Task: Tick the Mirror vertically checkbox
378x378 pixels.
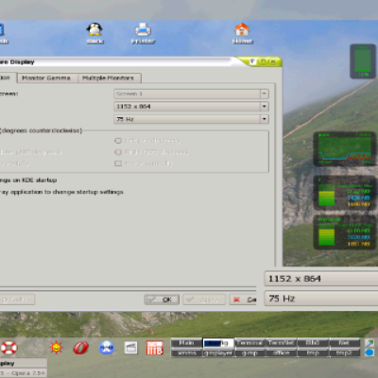Action: 118,163
